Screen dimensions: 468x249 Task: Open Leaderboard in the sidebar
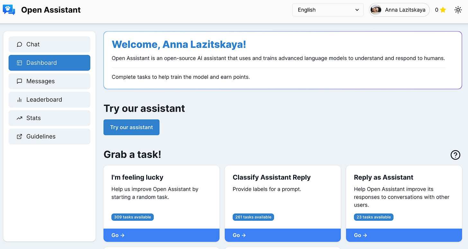[x=50, y=100]
